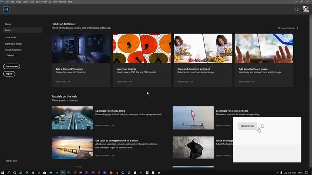Click the taskbar clock showing 16:04

pos(300,173)
